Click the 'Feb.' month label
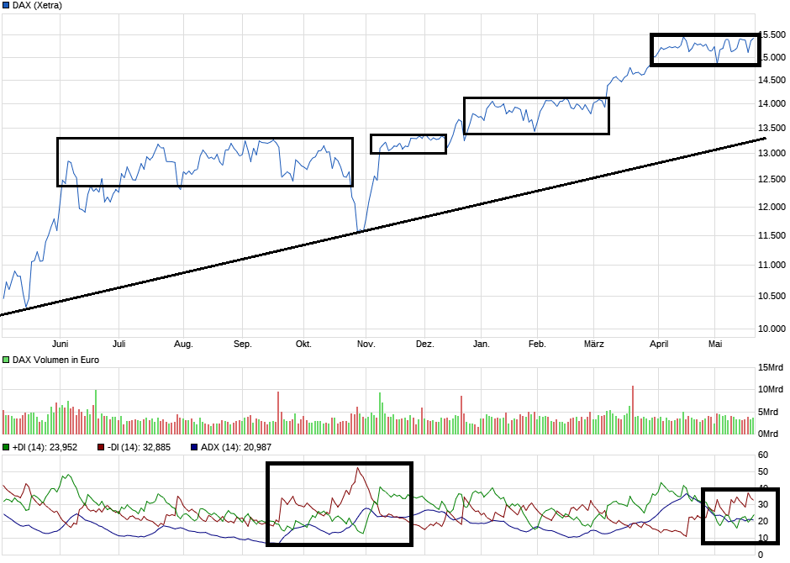The width and height of the screenshot is (790, 563). click(537, 344)
